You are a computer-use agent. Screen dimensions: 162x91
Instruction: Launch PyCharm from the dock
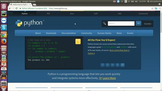pyautogui.click(x=4, y=14)
